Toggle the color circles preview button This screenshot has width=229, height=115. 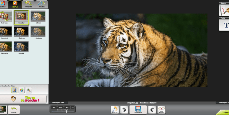point(21,90)
